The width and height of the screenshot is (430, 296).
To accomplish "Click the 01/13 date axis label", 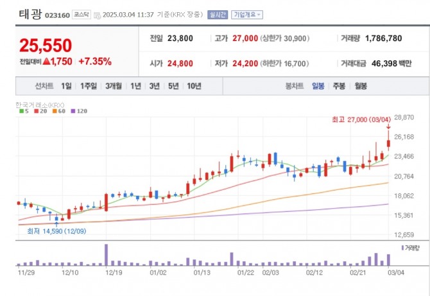I will 202,273.
